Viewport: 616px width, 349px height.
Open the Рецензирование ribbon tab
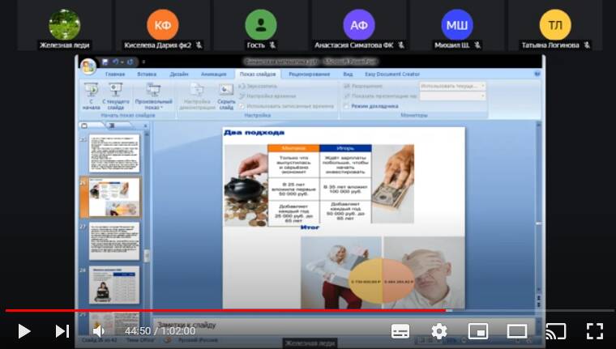tap(309, 74)
